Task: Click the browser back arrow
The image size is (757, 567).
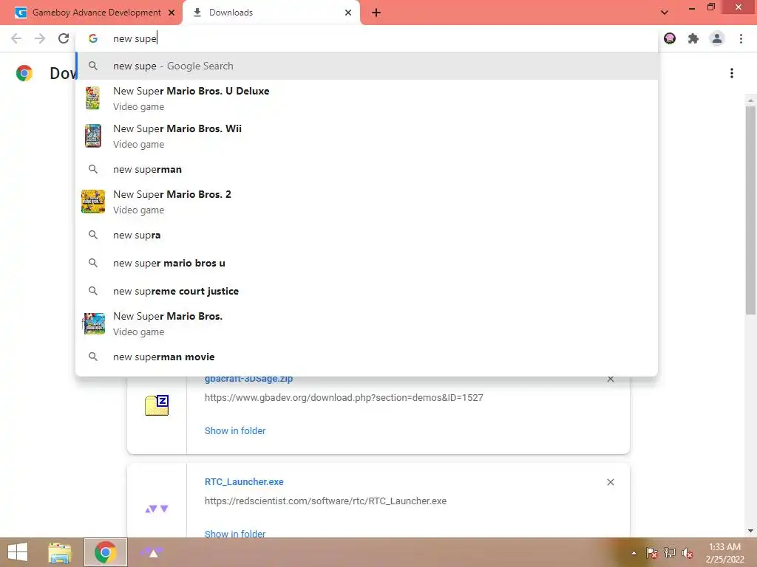Action: coord(16,38)
